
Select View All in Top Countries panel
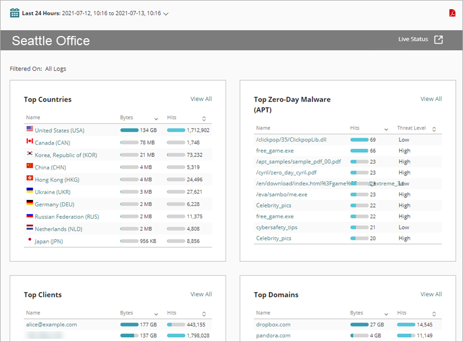201,99
